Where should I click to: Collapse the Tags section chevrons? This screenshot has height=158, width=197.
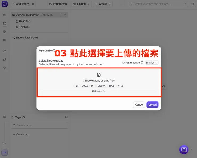pos(67,117)
